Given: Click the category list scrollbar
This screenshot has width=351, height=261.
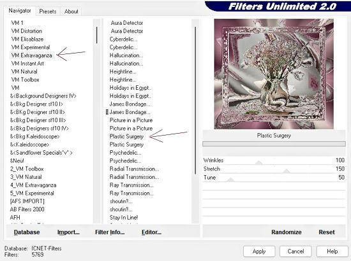Looking at the screenshot, I should 97,122.
